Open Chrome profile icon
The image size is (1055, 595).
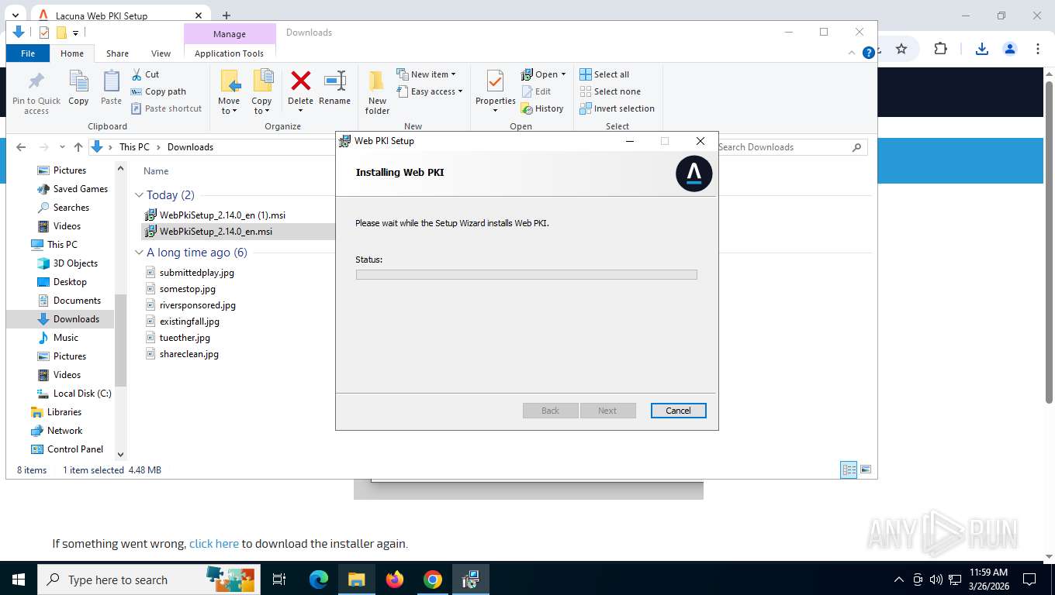(1010, 49)
